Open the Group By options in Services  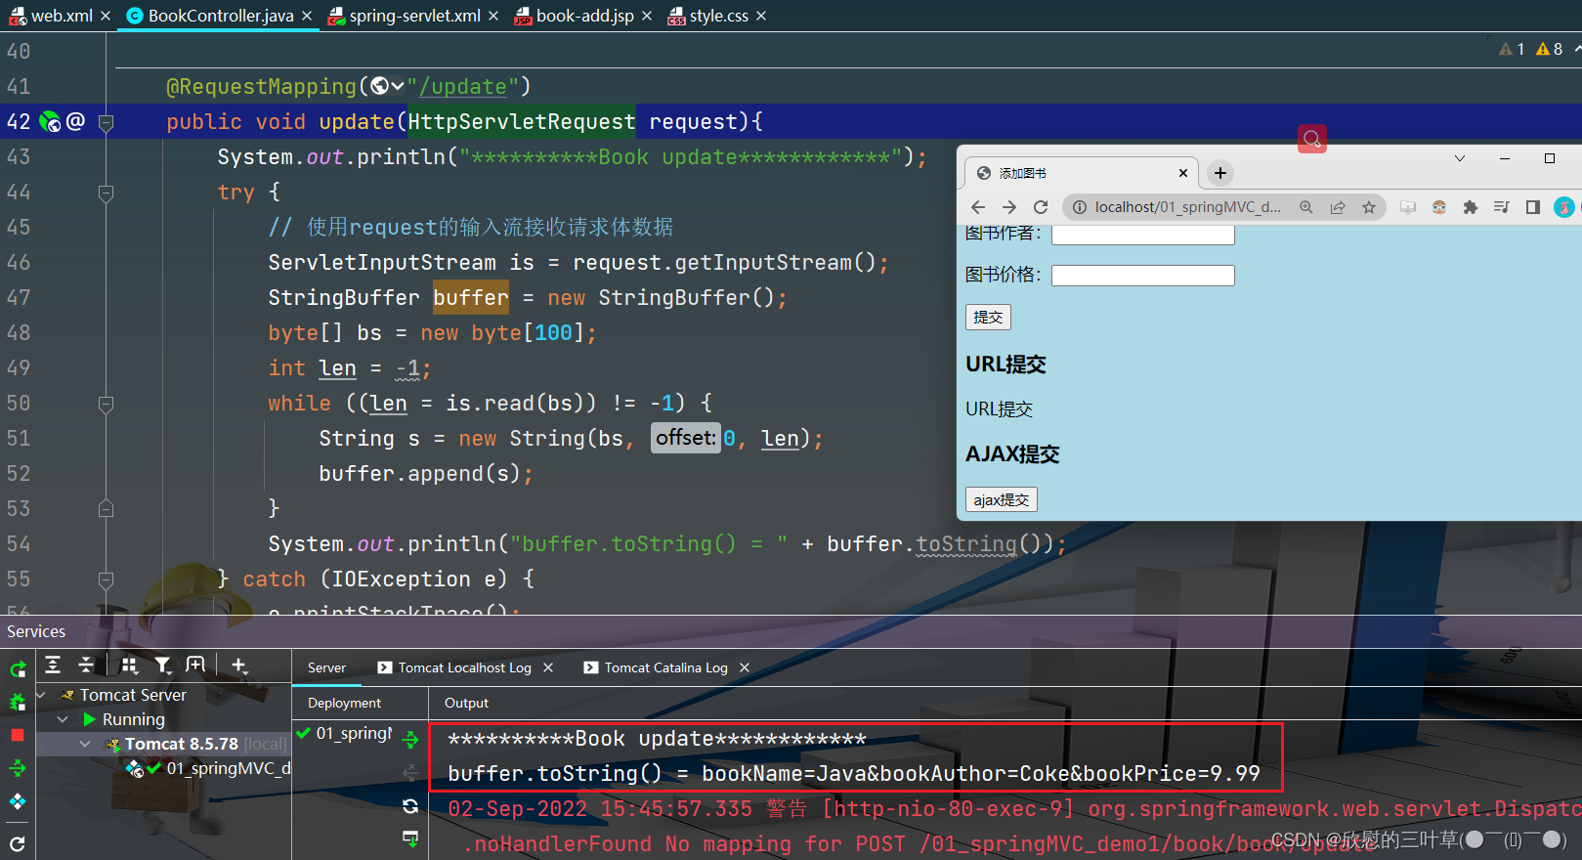[129, 666]
